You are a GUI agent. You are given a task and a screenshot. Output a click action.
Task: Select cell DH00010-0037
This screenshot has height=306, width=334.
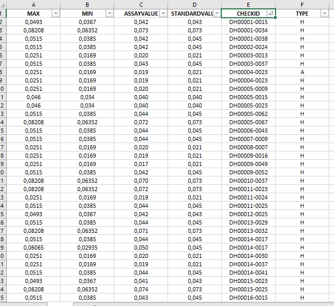[x=248, y=181]
